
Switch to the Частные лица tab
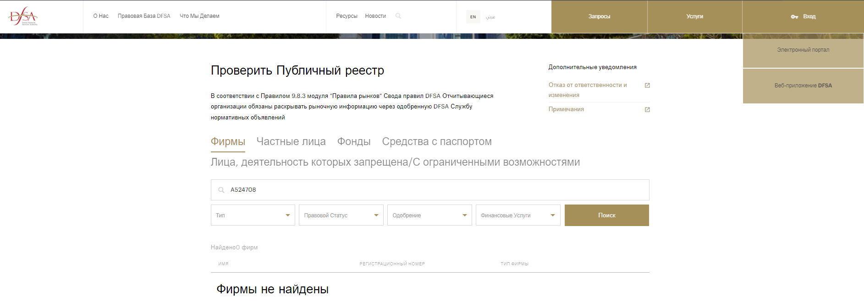click(x=291, y=142)
